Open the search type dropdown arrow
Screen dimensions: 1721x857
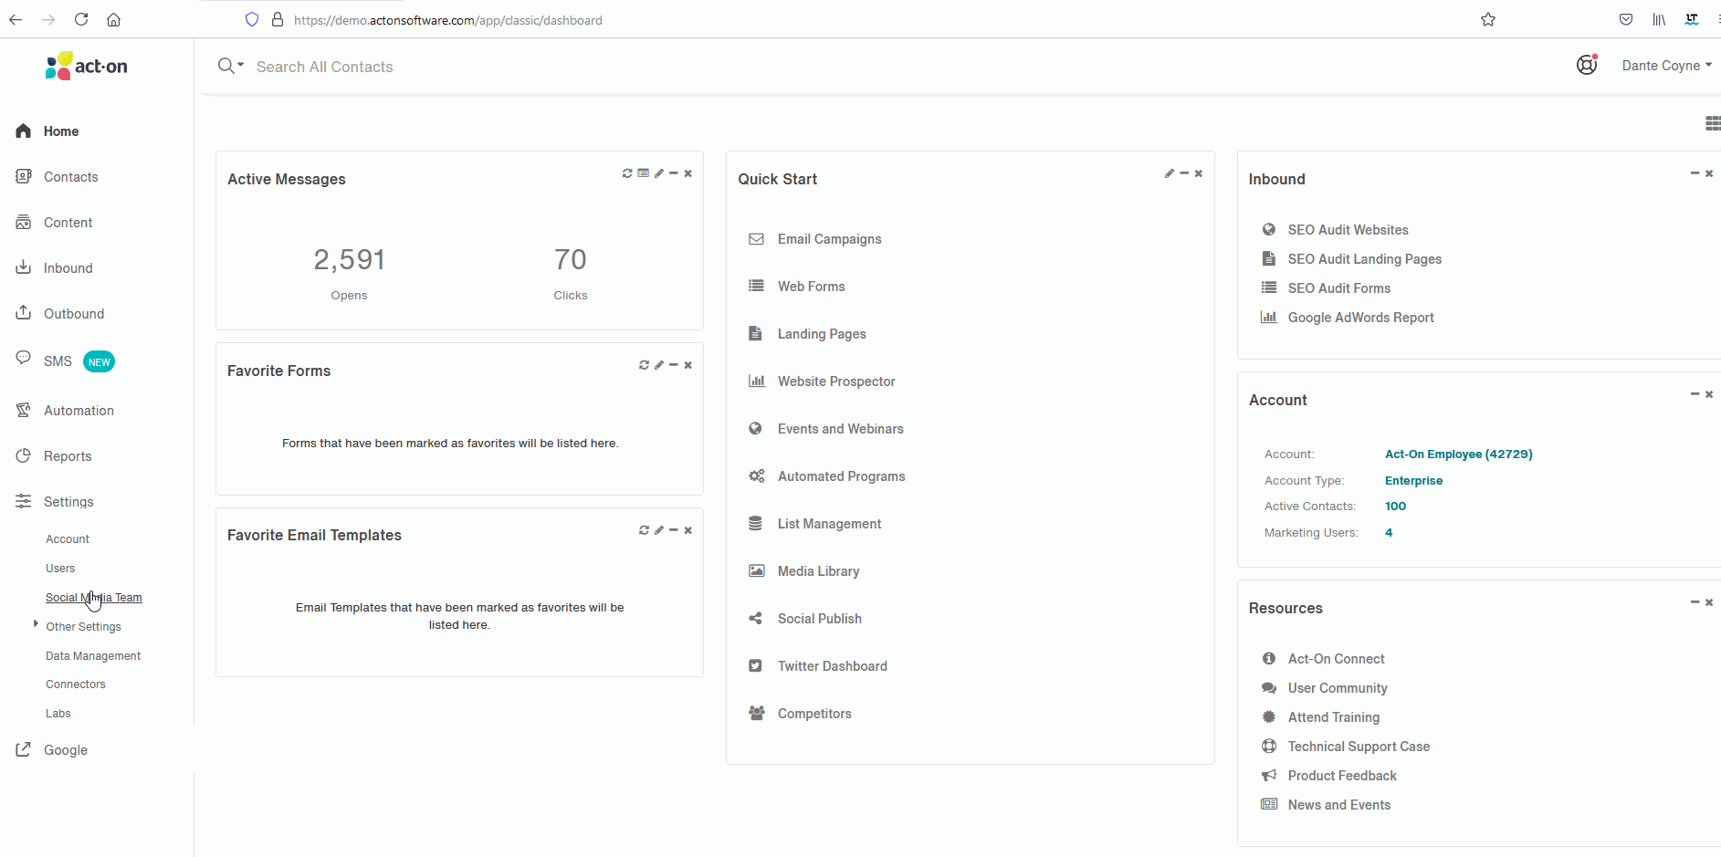pyautogui.click(x=241, y=66)
